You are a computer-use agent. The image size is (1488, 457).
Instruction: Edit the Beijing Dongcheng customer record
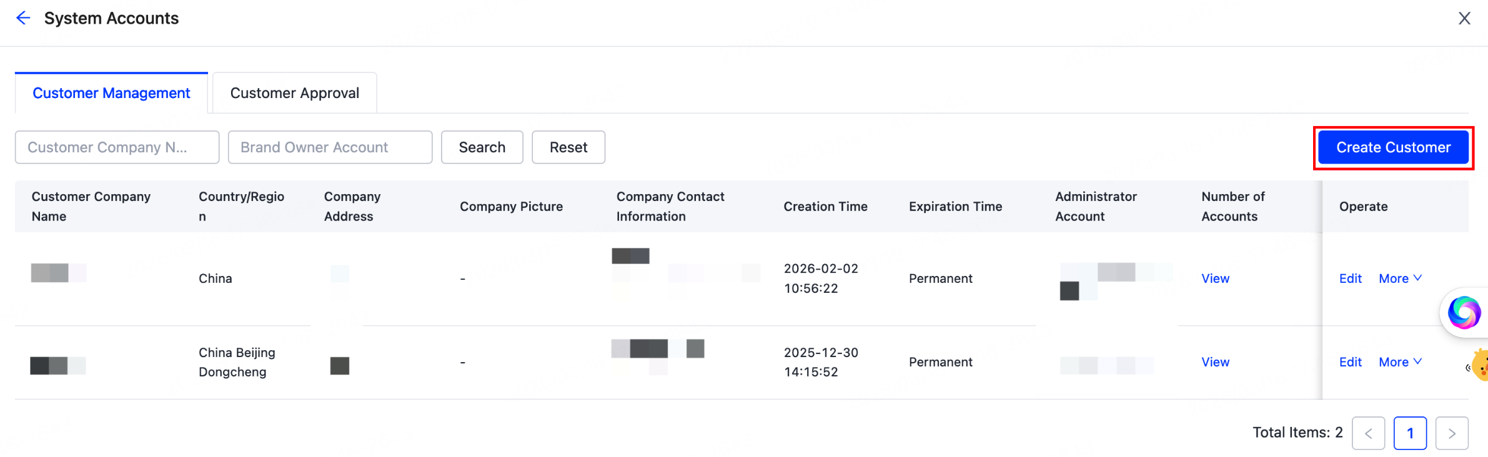point(1350,362)
